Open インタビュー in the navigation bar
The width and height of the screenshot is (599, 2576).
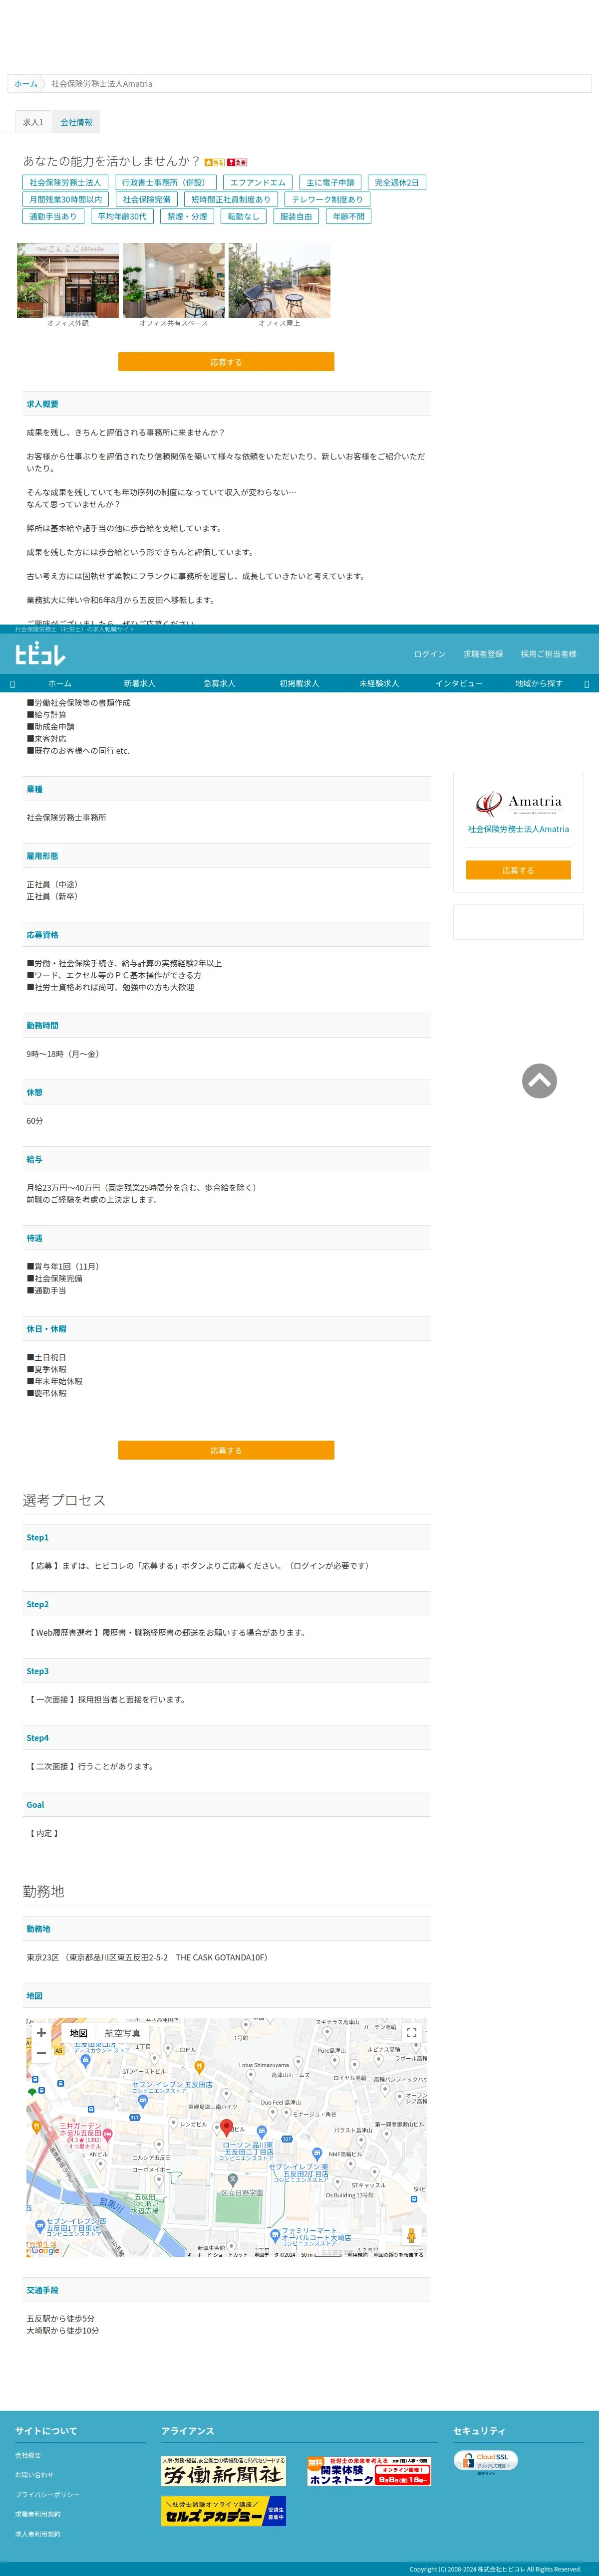(x=459, y=684)
